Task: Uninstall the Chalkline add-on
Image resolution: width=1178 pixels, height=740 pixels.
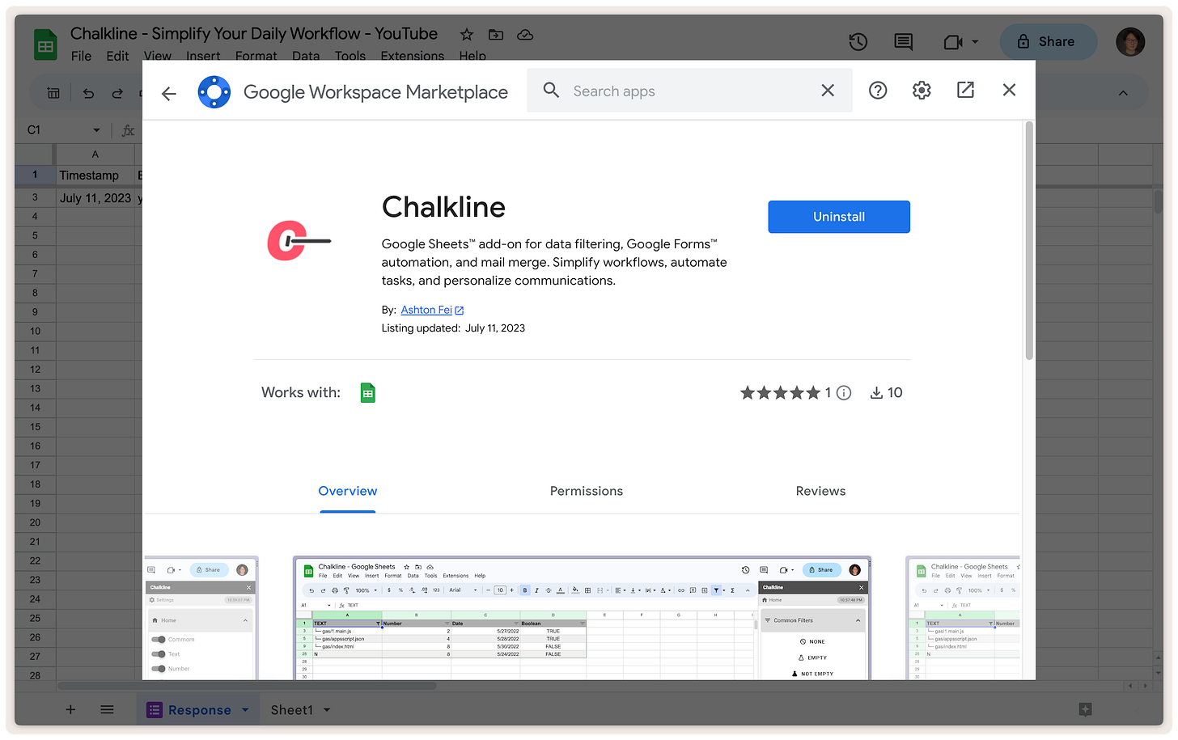Action: click(839, 217)
